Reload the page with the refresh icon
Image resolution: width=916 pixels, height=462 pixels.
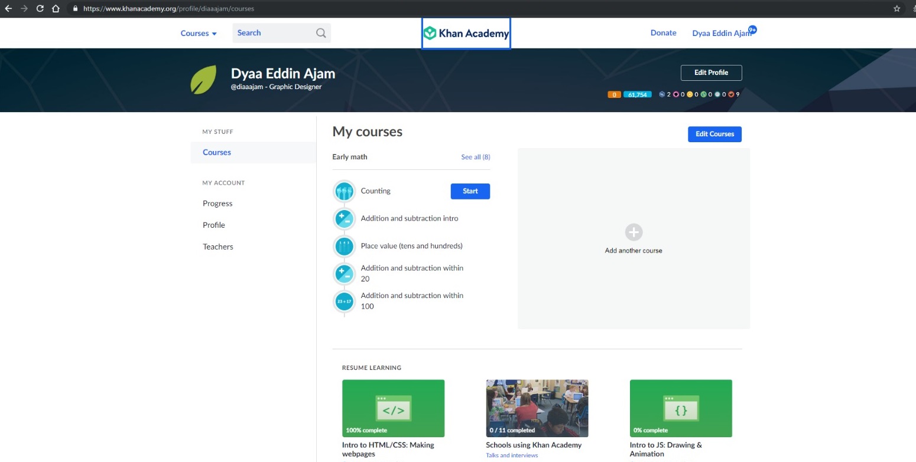coord(40,9)
